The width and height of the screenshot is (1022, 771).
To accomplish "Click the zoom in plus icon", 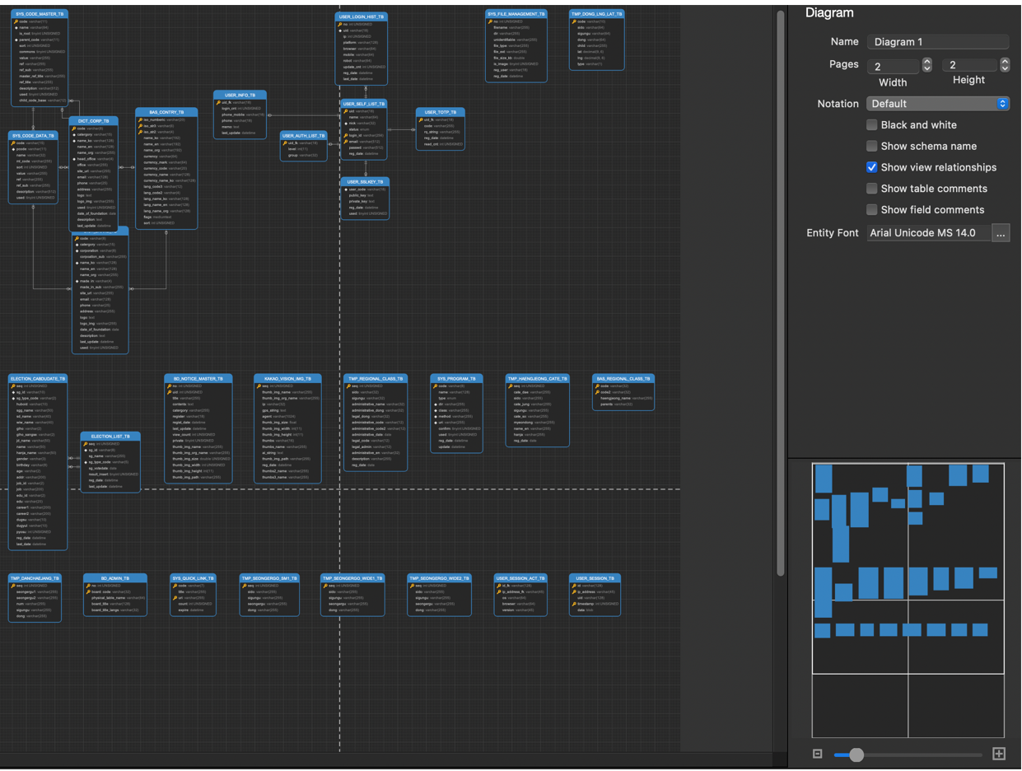I will tap(999, 754).
